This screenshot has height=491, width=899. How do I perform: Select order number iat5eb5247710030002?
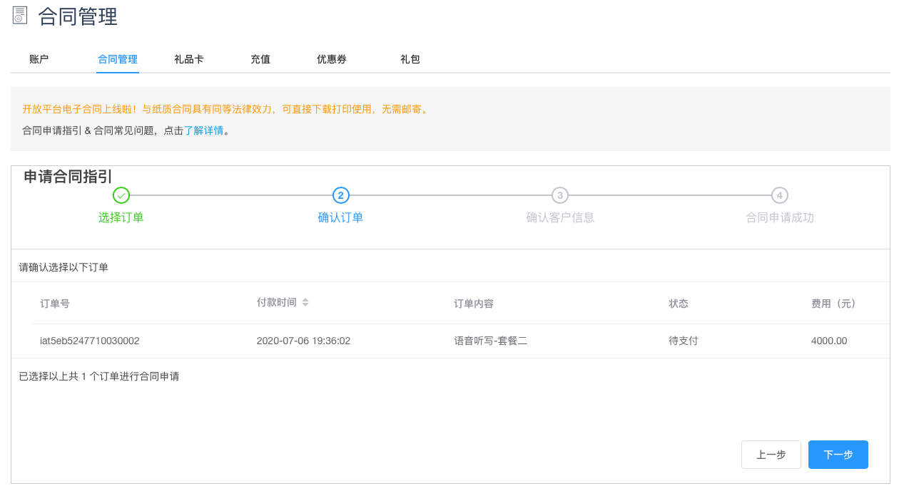pyautogui.click(x=90, y=341)
